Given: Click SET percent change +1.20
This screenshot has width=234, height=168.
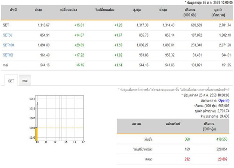Looking at the screenshot, I should click(118, 25).
